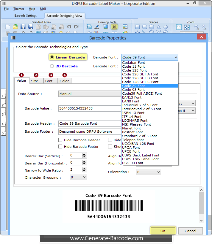212x244 pixels.
Task: Click the Barcode Value input field
Action: coord(90,108)
